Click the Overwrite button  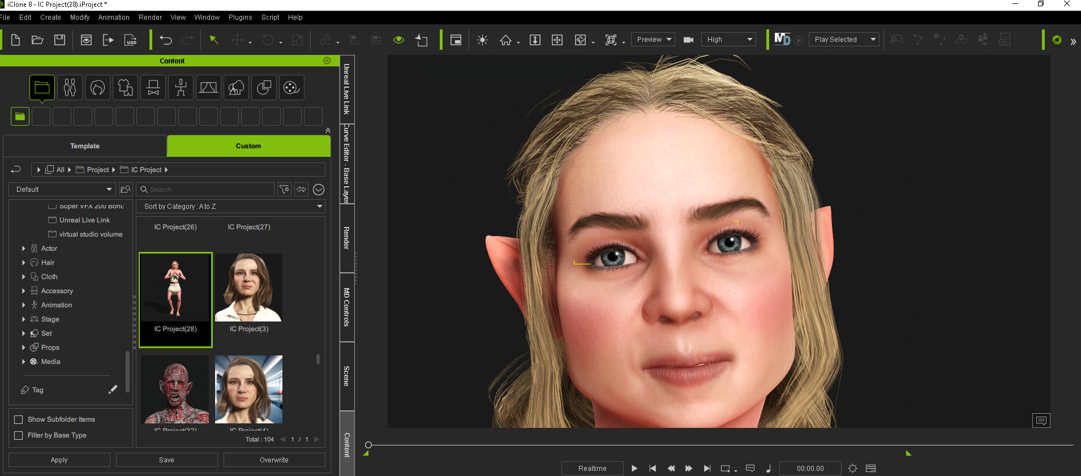[x=274, y=460]
